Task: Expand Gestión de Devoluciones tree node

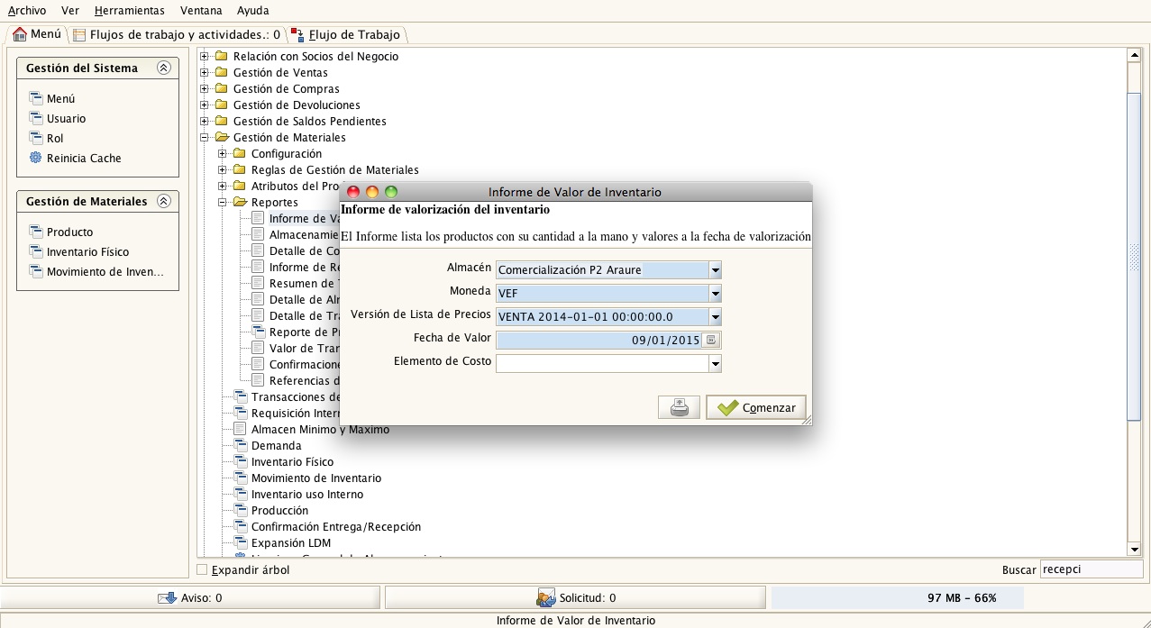Action: click(205, 105)
